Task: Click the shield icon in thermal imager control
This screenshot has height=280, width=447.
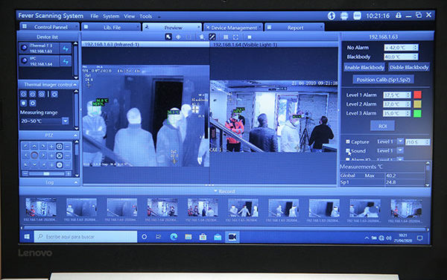Action: coord(24,103)
